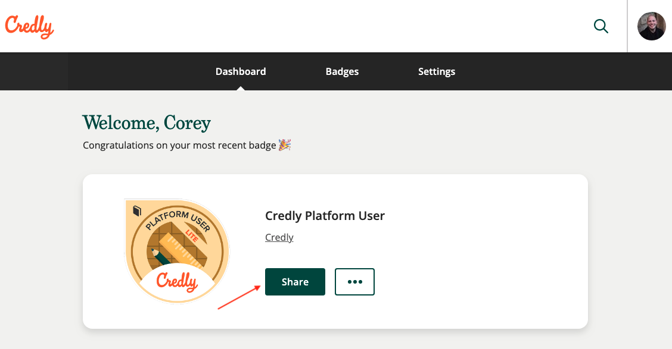Open the Credly Platform User badge title
The image size is (672, 349).
(325, 216)
